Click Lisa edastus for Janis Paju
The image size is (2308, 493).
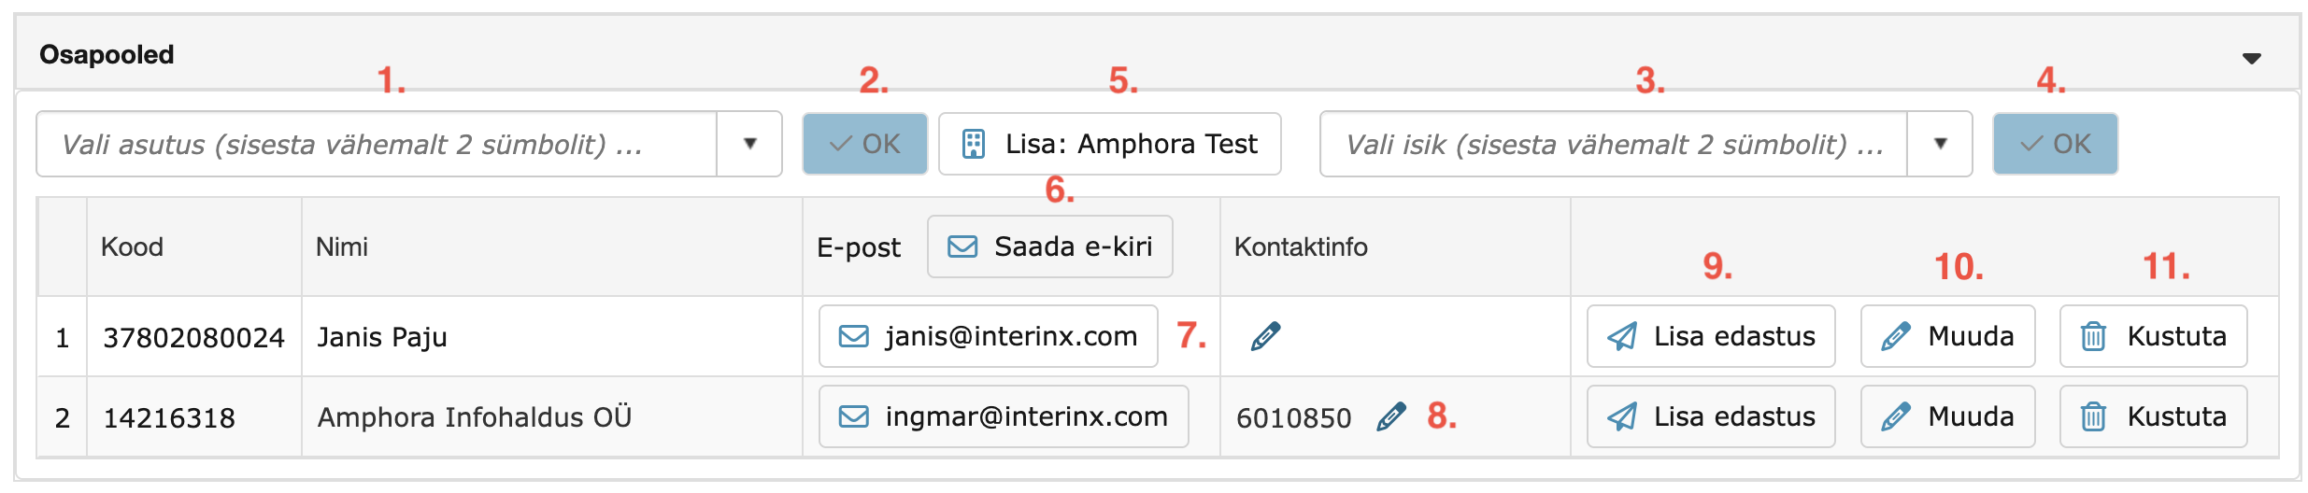(1710, 336)
